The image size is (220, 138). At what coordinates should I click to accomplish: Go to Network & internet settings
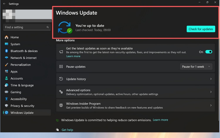click(23, 58)
